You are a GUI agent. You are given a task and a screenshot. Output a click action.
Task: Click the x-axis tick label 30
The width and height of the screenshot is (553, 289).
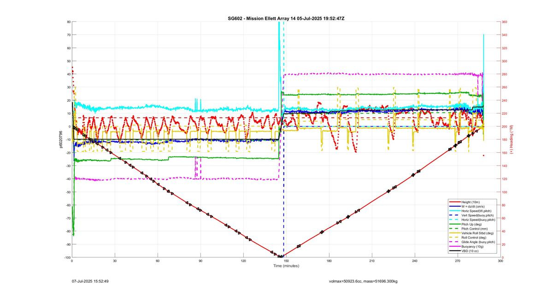coord(115,261)
